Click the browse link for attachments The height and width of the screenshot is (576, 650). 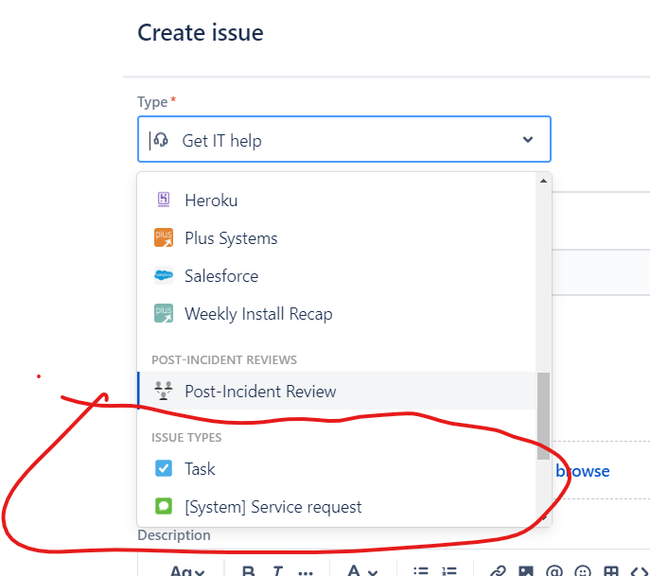[x=583, y=471]
